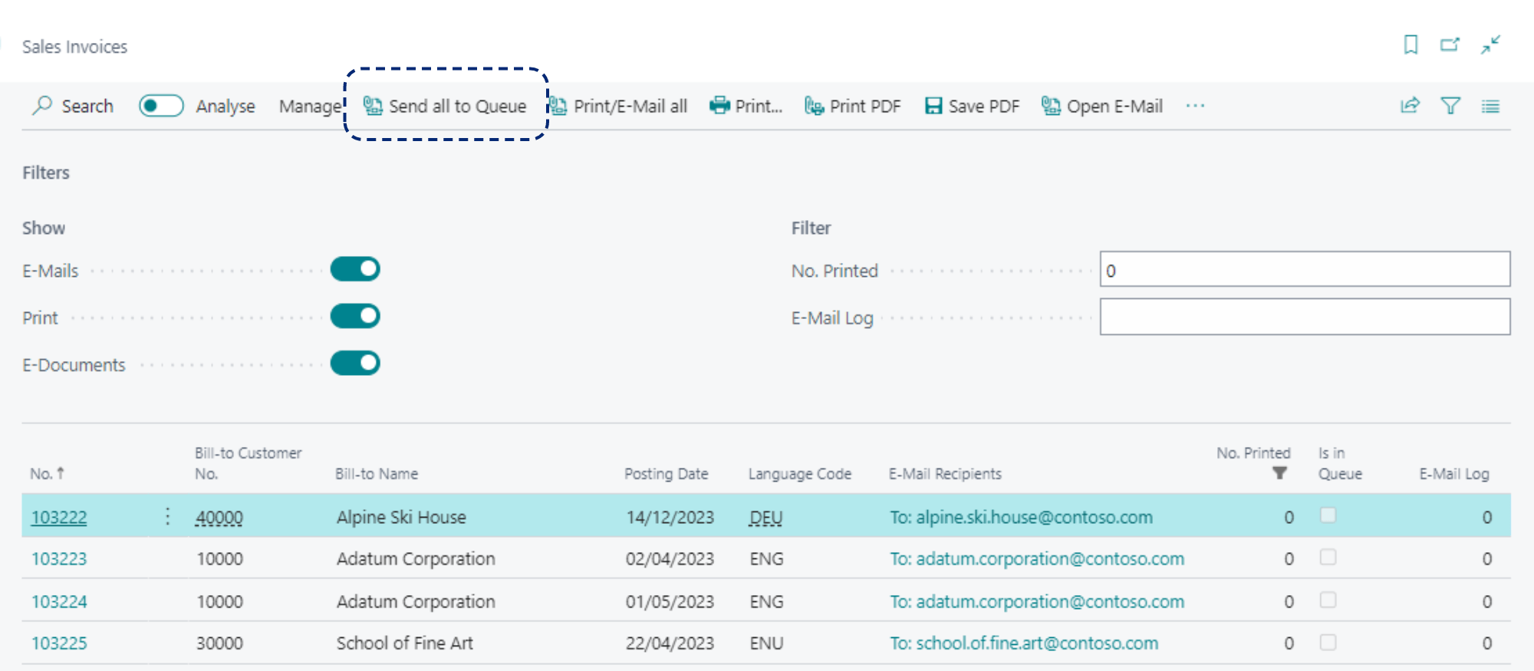Disable the E-Documents show toggle
The width and height of the screenshot is (1534, 671).
(355, 363)
